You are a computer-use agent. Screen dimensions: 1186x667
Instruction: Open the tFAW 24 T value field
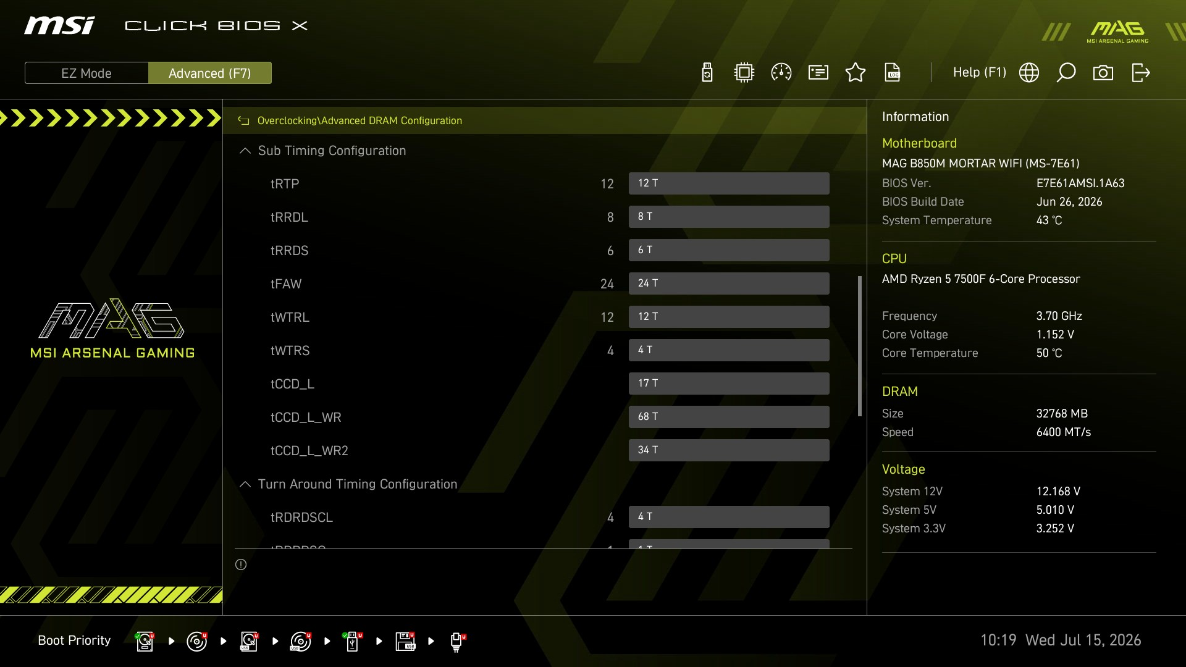point(729,283)
